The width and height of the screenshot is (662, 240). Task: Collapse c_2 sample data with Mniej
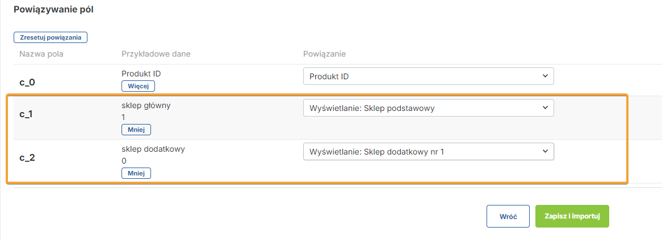click(136, 173)
